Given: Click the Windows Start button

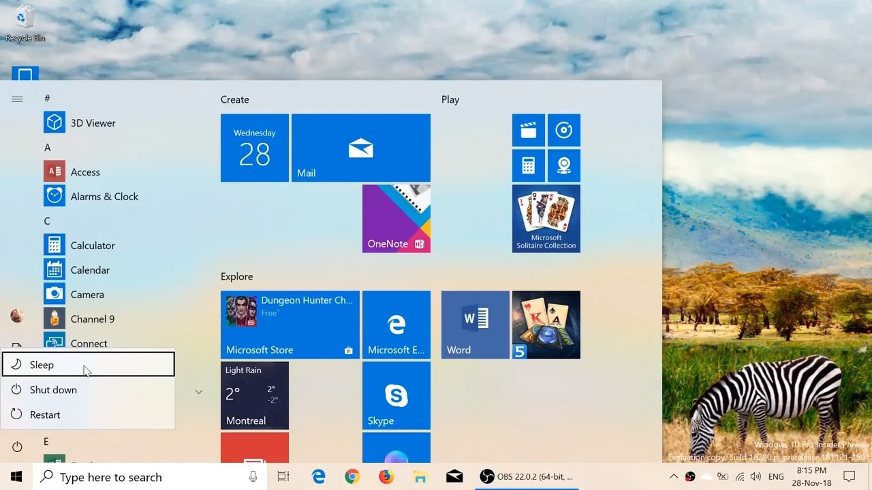Looking at the screenshot, I should 16,476.
